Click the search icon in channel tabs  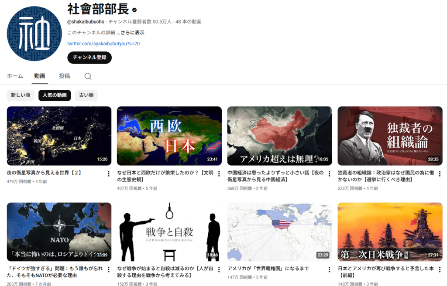88,76
